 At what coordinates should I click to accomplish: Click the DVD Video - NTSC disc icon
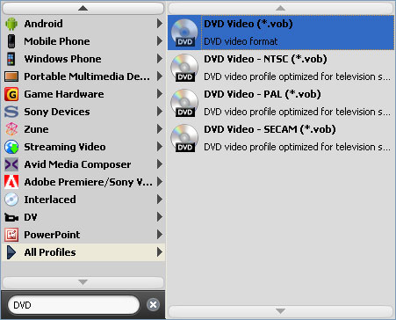(184, 68)
